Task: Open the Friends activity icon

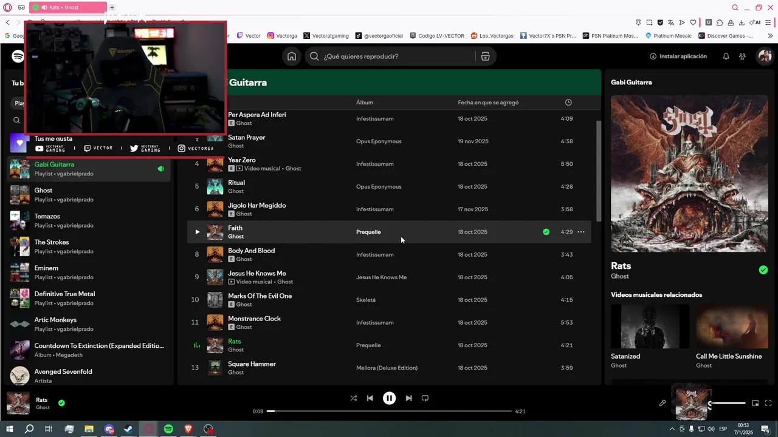Action: click(742, 56)
